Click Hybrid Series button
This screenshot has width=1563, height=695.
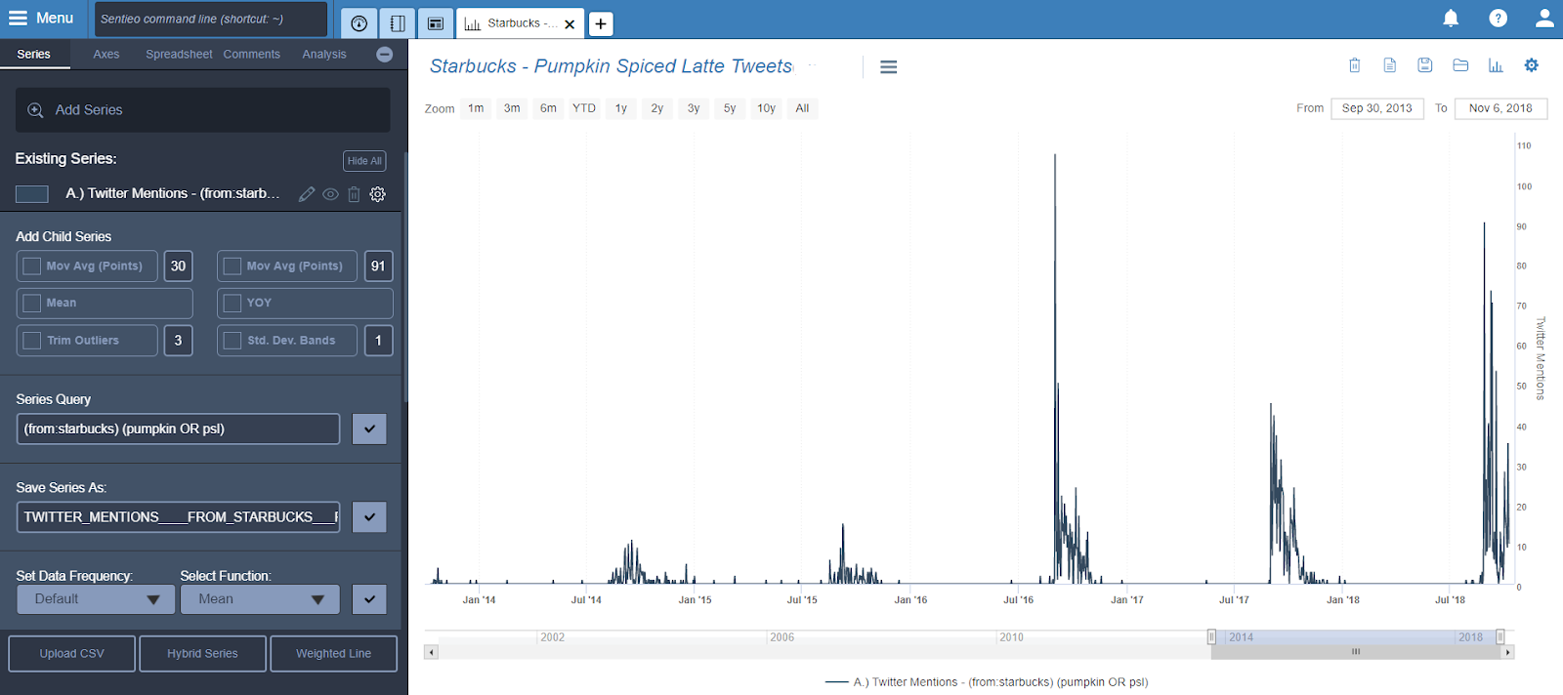202,654
